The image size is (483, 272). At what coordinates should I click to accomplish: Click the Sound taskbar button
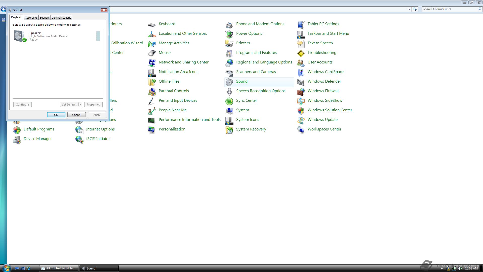click(99, 268)
